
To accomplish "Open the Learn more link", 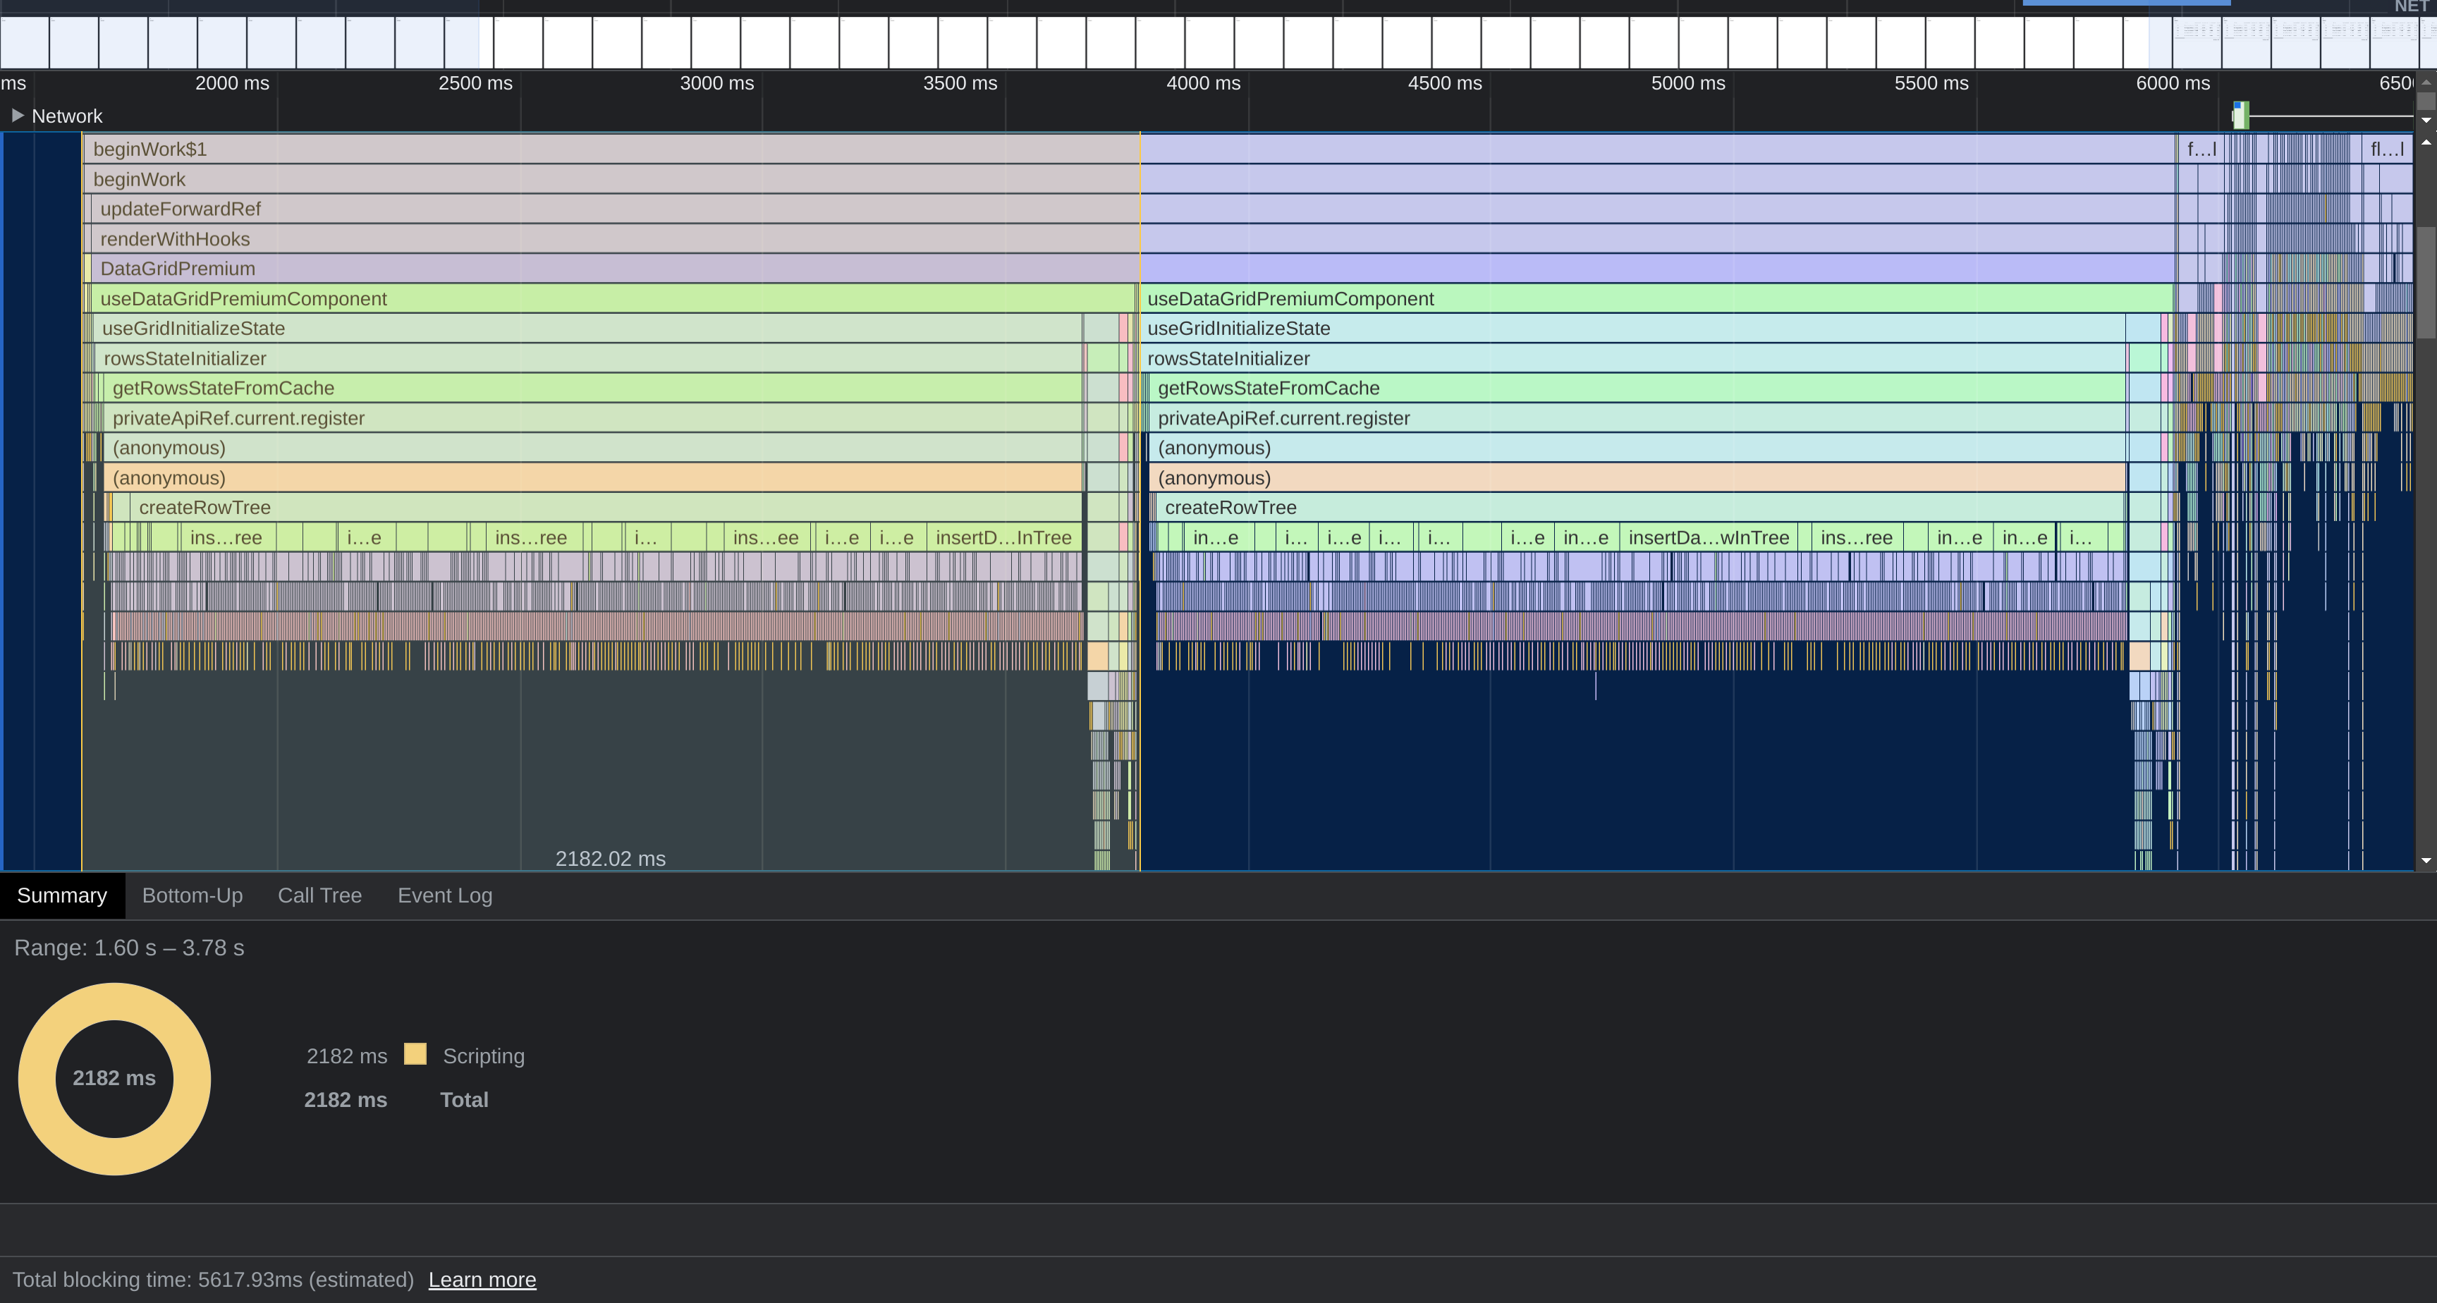I will click(x=482, y=1279).
